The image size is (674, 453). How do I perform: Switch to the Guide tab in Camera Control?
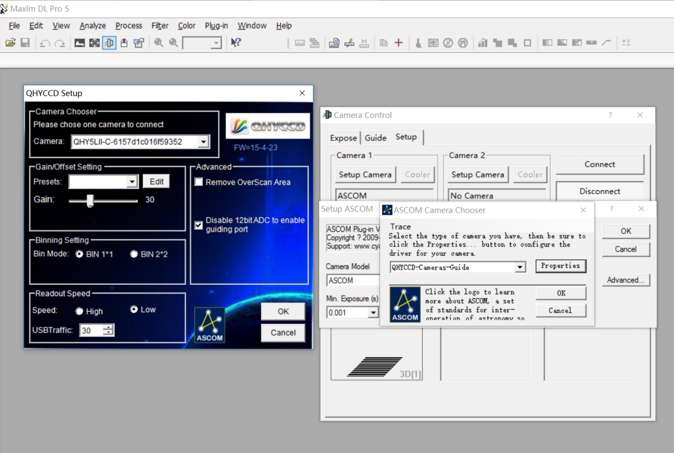(376, 138)
